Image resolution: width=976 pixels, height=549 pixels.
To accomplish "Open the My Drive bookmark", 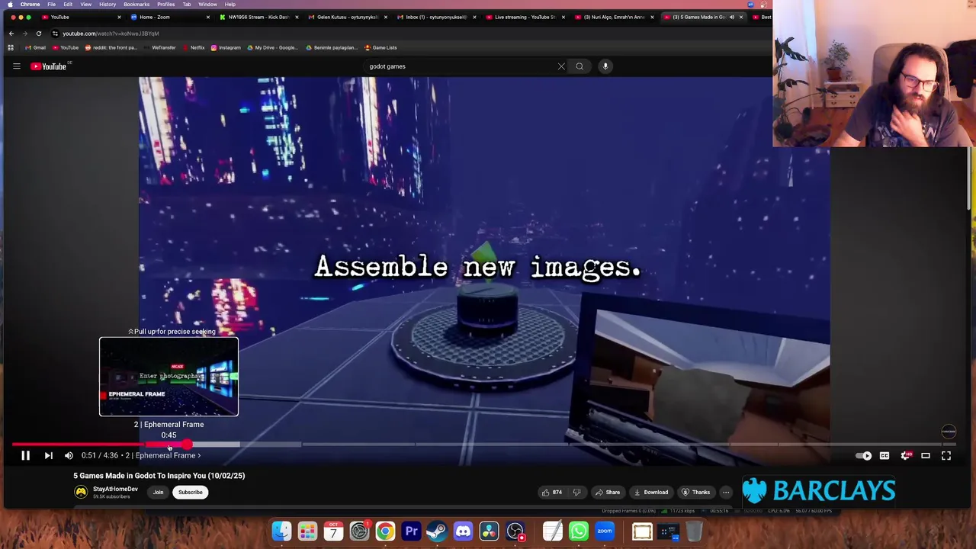I will point(273,47).
